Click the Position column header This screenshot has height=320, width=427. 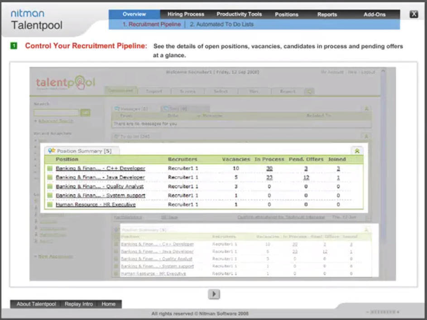67,159
